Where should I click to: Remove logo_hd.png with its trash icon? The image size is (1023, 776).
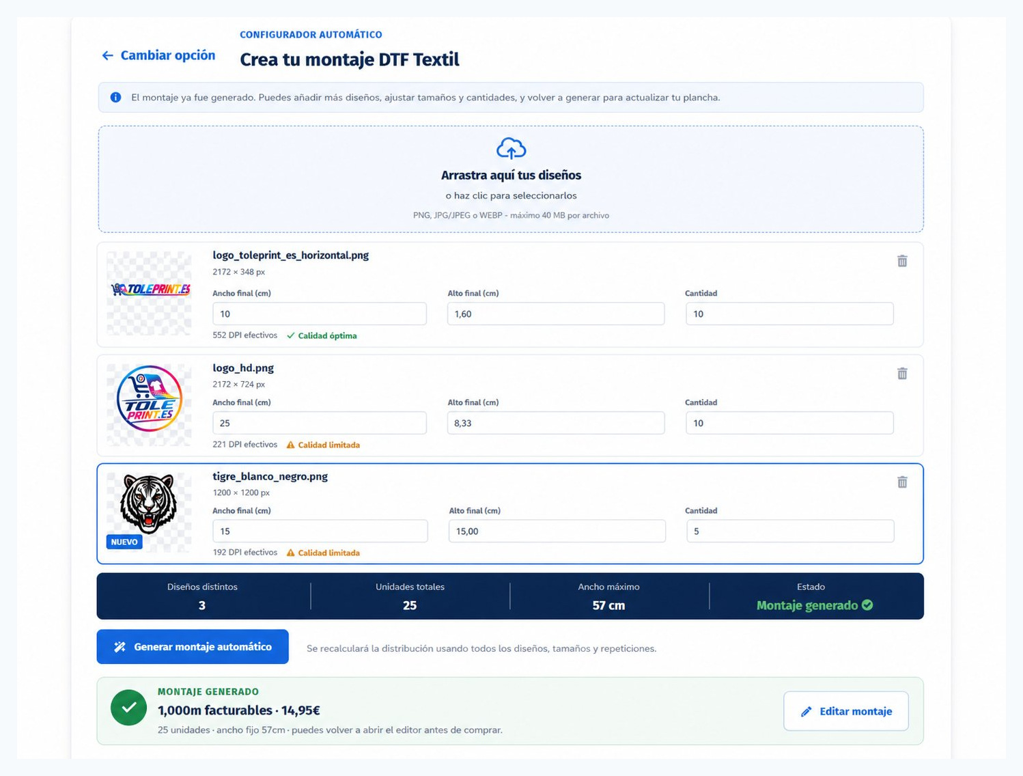pos(902,373)
